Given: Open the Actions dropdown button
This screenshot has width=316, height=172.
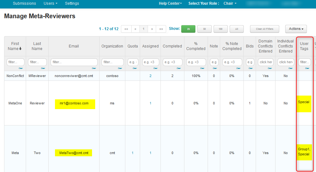Looking at the screenshot, I should (296, 29).
